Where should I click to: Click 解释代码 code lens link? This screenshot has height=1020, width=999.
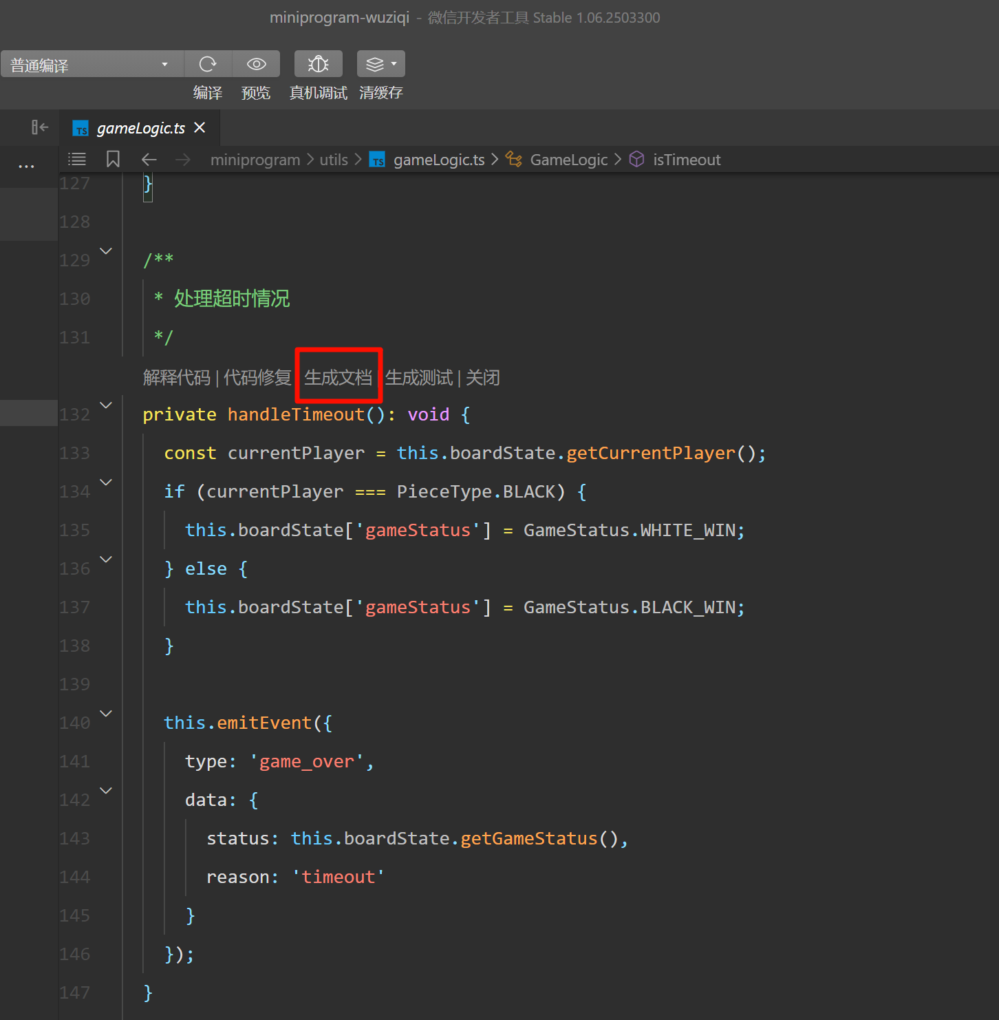[176, 377]
